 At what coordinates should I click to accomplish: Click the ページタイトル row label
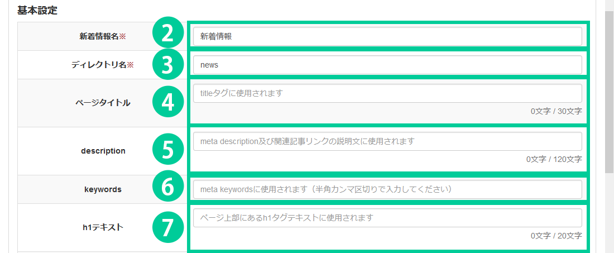(103, 103)
